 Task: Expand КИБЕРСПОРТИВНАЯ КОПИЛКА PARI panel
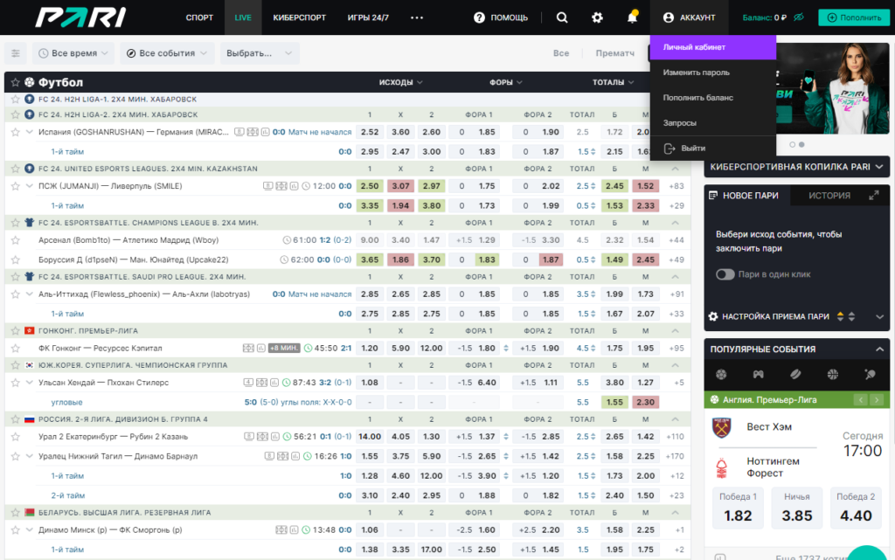click(797, 167)
